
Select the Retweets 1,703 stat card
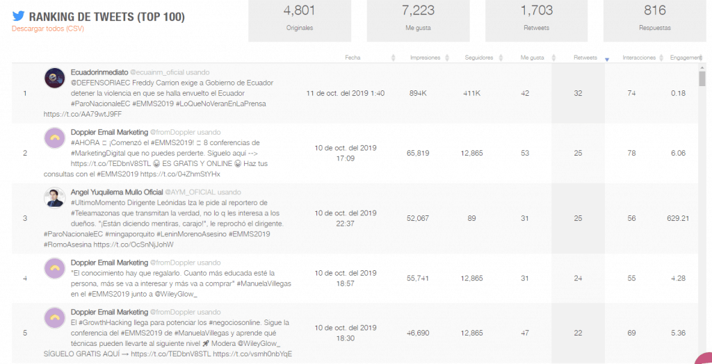[536, 21]
